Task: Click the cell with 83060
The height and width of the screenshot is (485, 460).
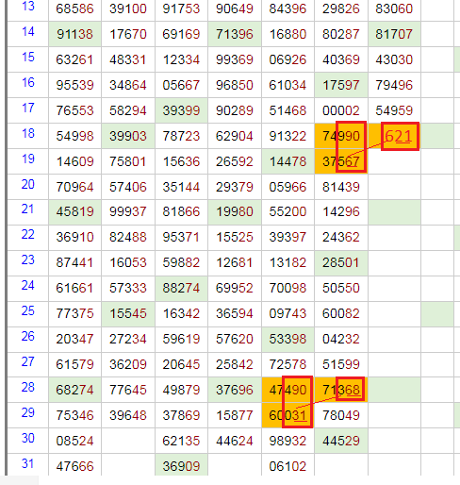Action: (x=394, y=8)
